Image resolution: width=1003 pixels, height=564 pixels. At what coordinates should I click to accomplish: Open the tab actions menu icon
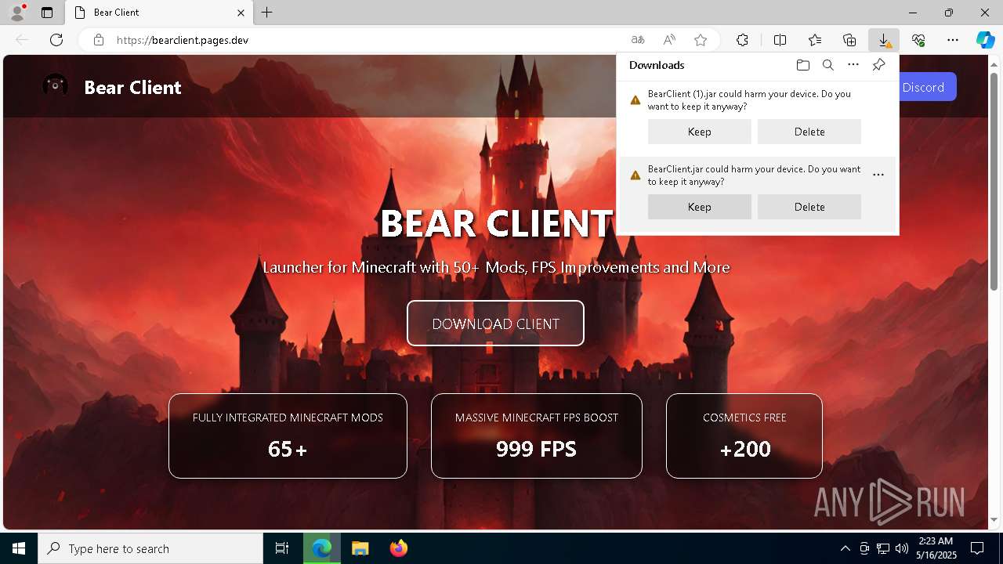tap(47, 13)
